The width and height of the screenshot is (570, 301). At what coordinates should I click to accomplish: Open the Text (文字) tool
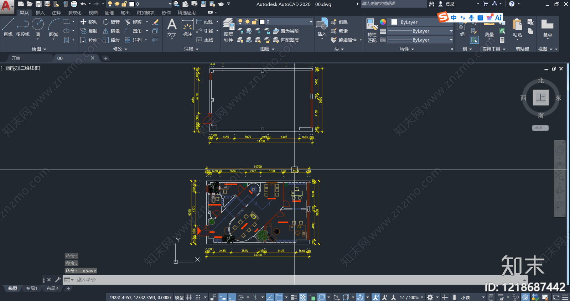click(172, 28)
